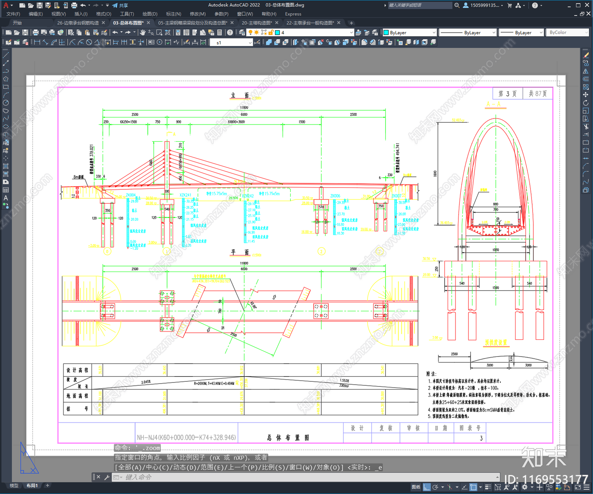Switch to 20-主塔构造图 drawing tab
The image size is (593, 494).
(257, 23)
